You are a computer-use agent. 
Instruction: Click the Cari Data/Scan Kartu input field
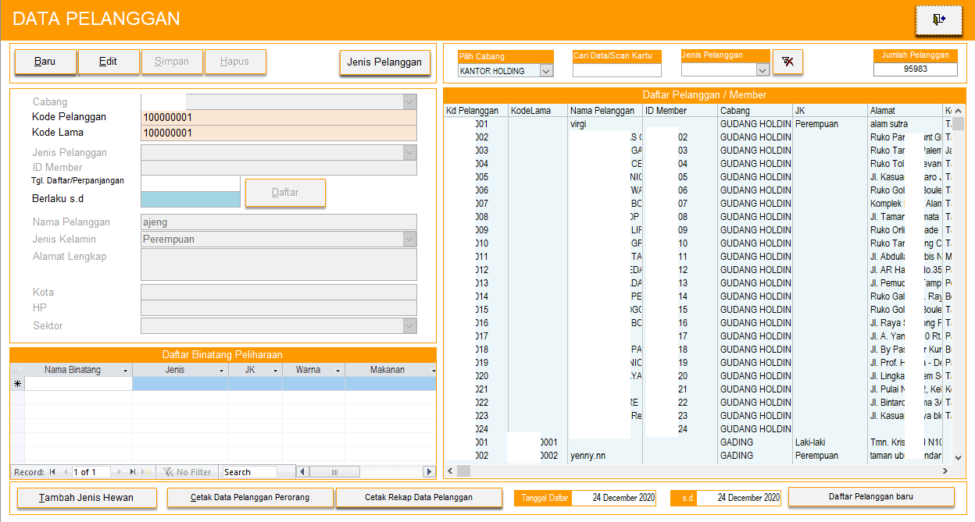tap(616, 70)
